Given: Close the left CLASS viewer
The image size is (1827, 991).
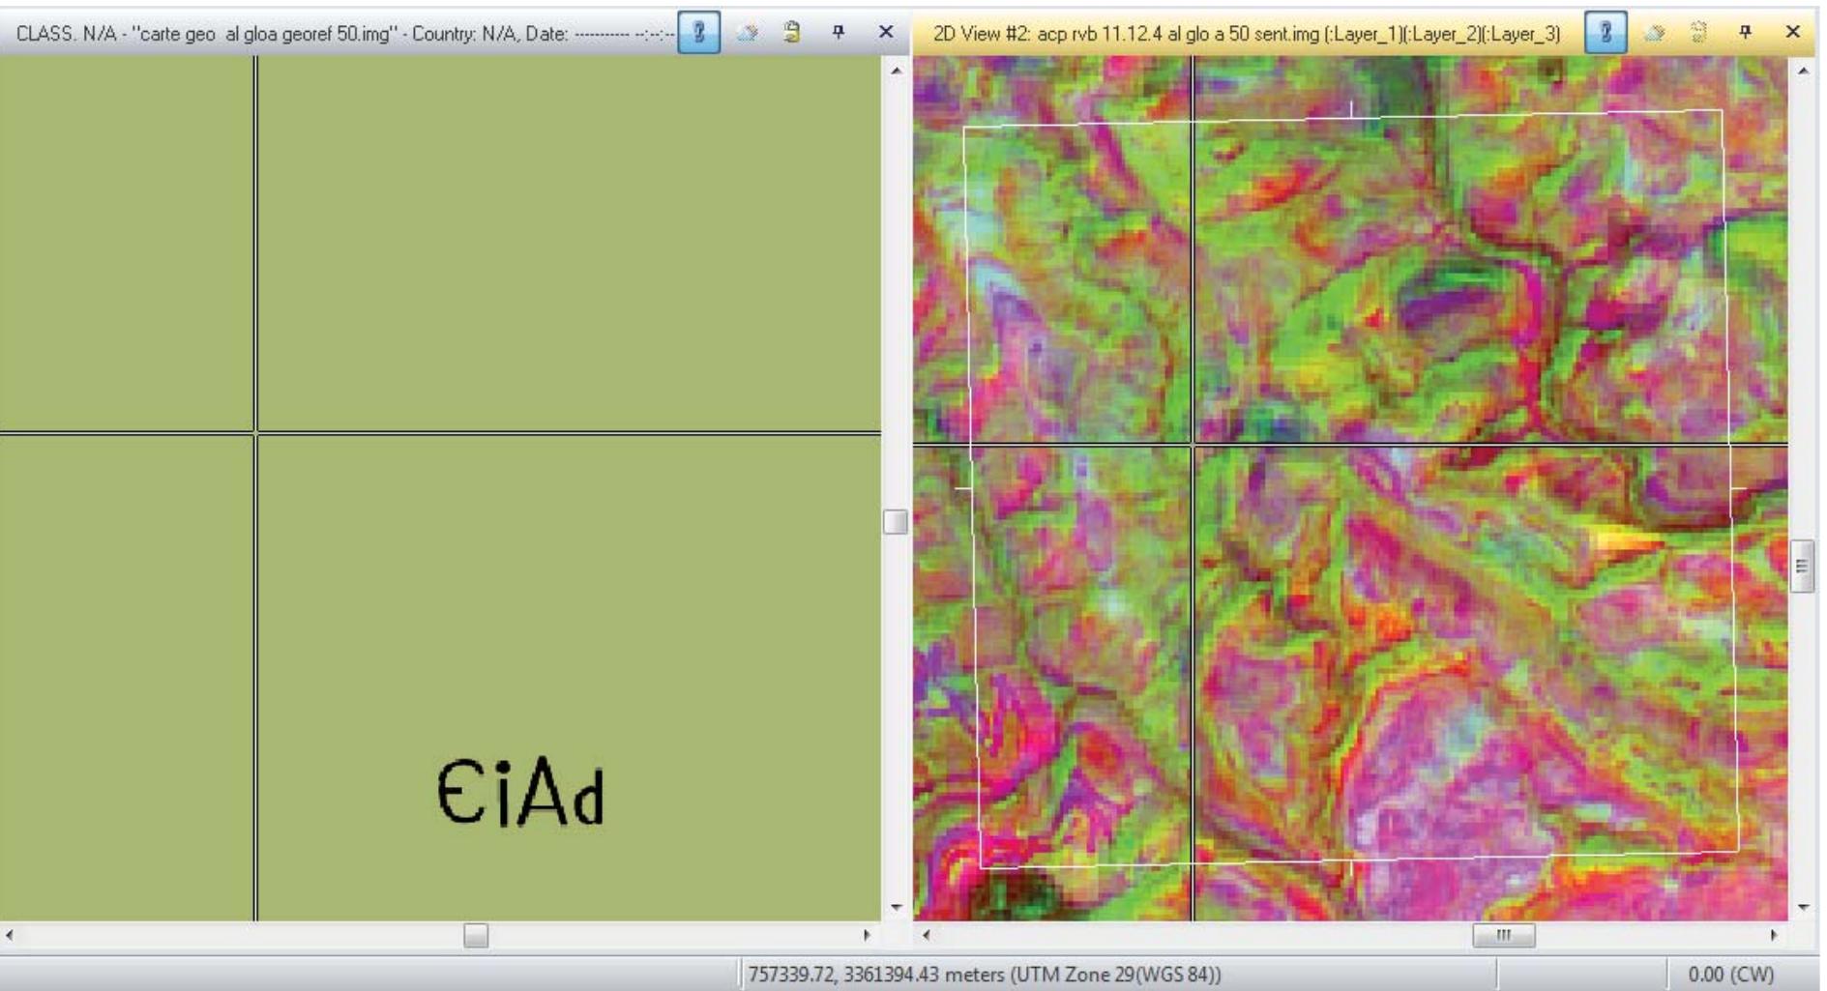Looking at the screenshot, I should 885,31.
